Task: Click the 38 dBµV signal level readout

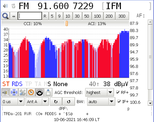Action: (x=116, y=84)
